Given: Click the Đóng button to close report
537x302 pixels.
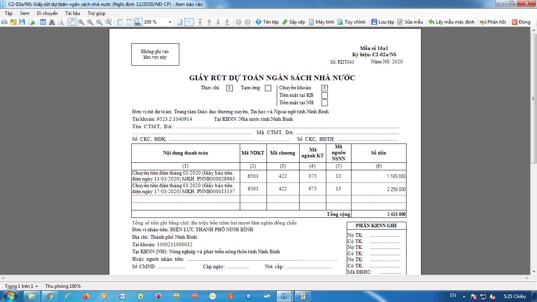Looking at the screenshot, I should (521, 22).
